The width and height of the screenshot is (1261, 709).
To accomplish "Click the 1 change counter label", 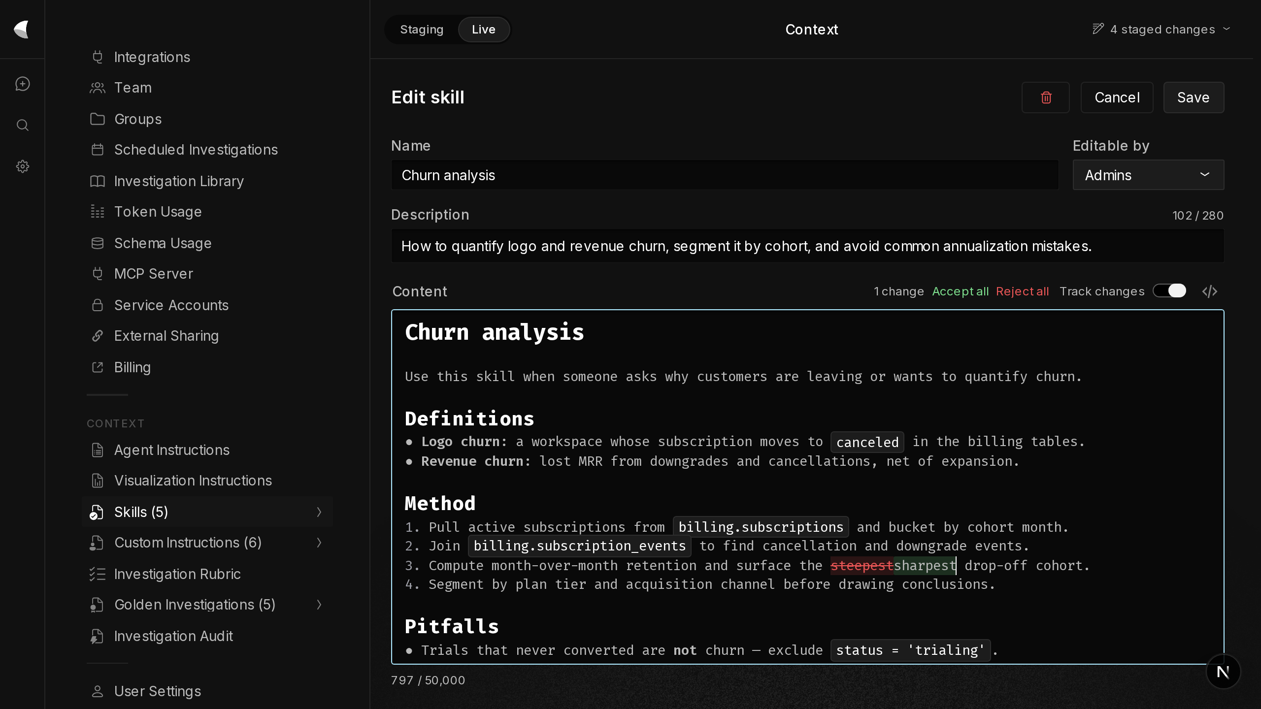I will [x=898, y=291].
